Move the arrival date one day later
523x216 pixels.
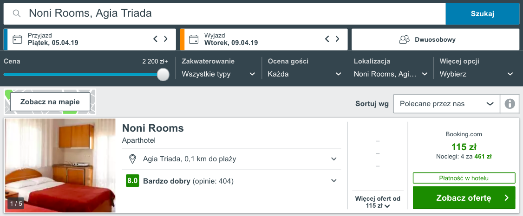tap(165, 39)
